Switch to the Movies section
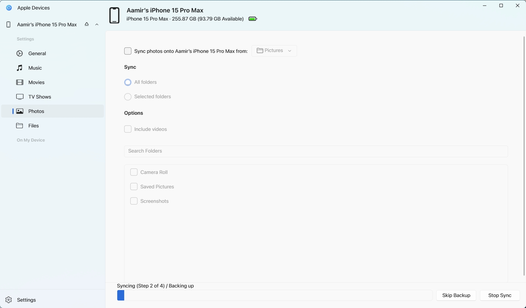This screenshot has height=308, width=526. 36,82
